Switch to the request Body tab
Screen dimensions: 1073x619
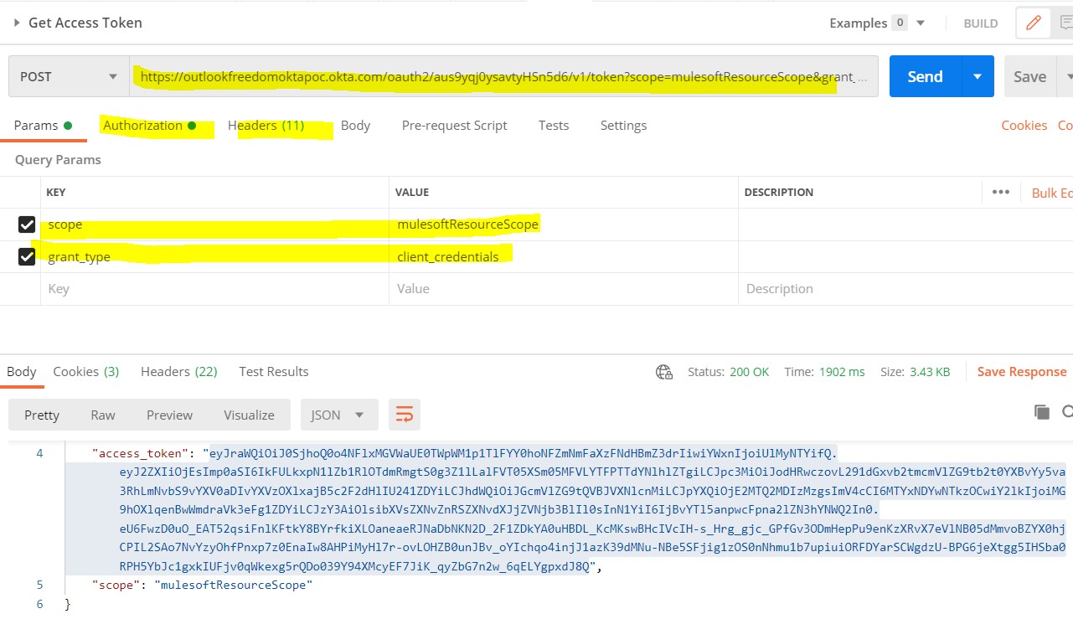pyautogui.click(x=355, y=126)
